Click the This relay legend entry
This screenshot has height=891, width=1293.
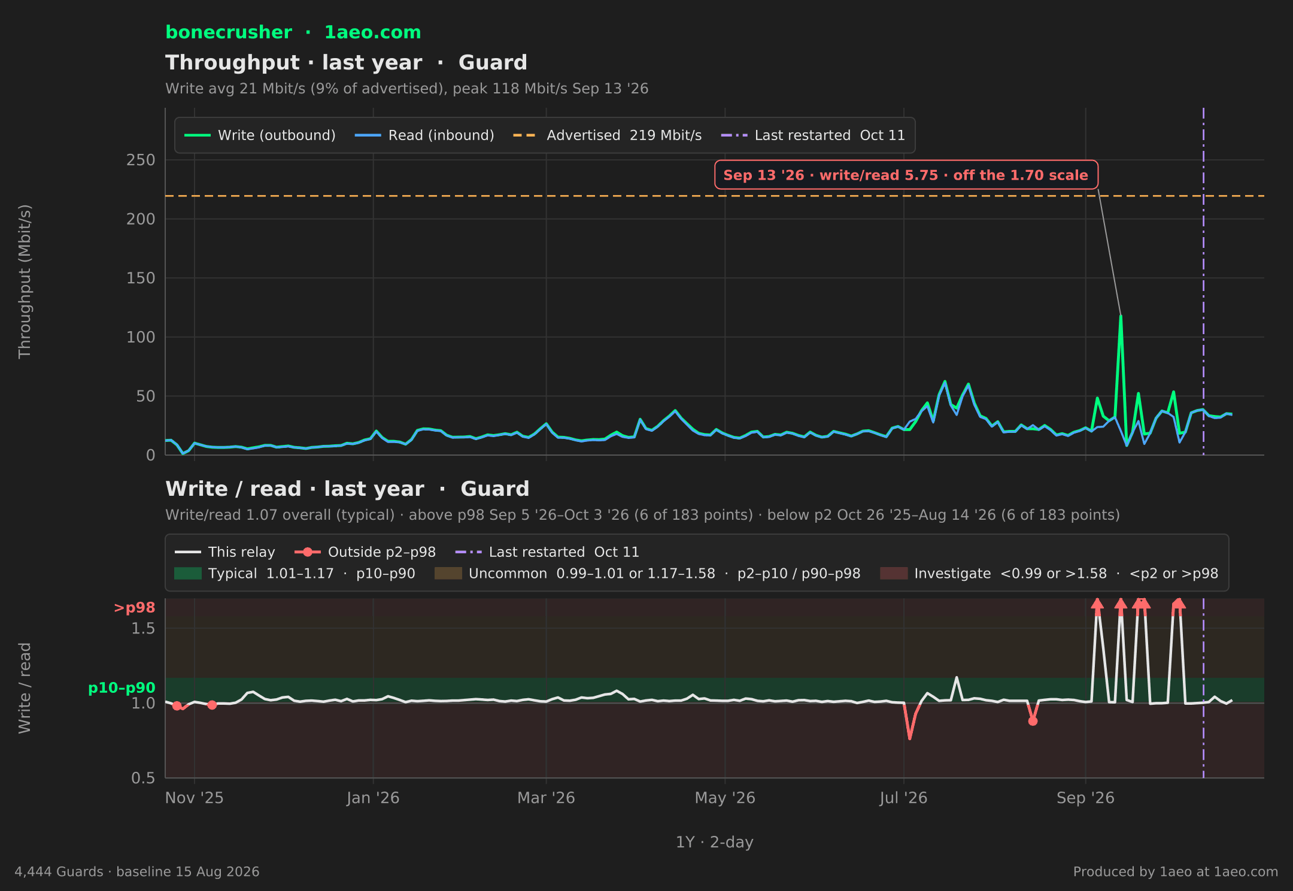(x=225, y=552)
